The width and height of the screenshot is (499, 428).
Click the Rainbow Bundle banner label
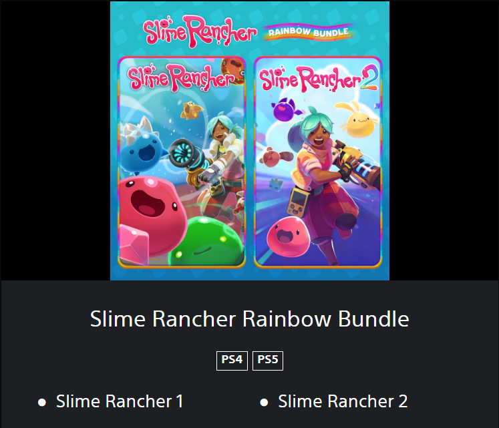click(308, 32)
